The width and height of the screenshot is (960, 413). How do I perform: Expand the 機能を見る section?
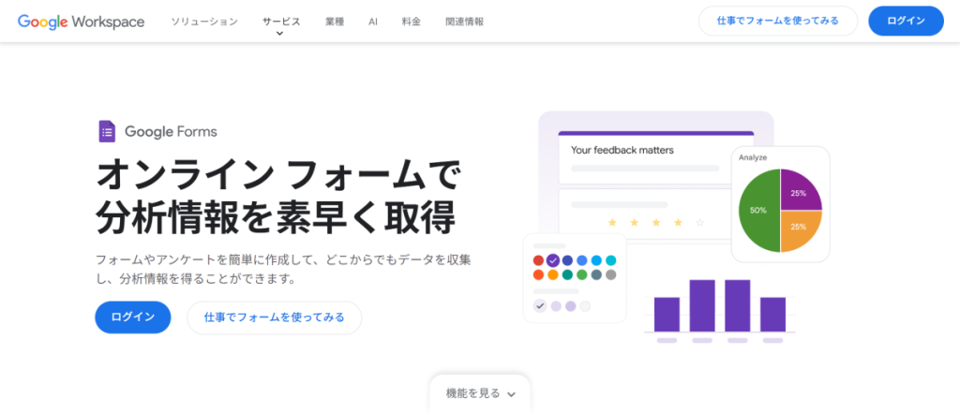pyautogui.click(x=480, y=393)
